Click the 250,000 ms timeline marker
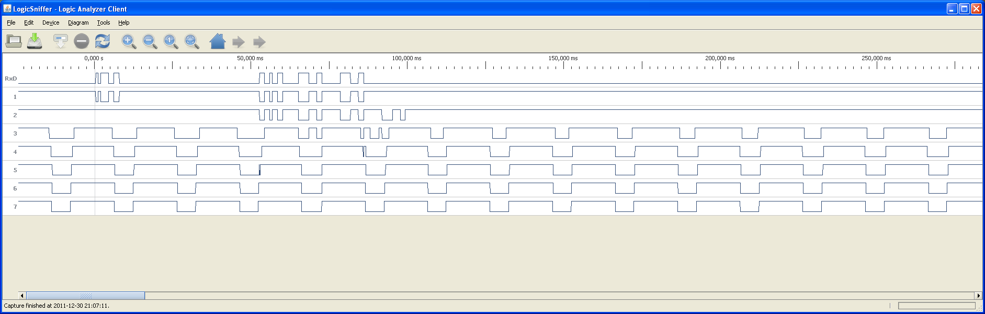Viewport: 985px width, 314px height. 876,58
